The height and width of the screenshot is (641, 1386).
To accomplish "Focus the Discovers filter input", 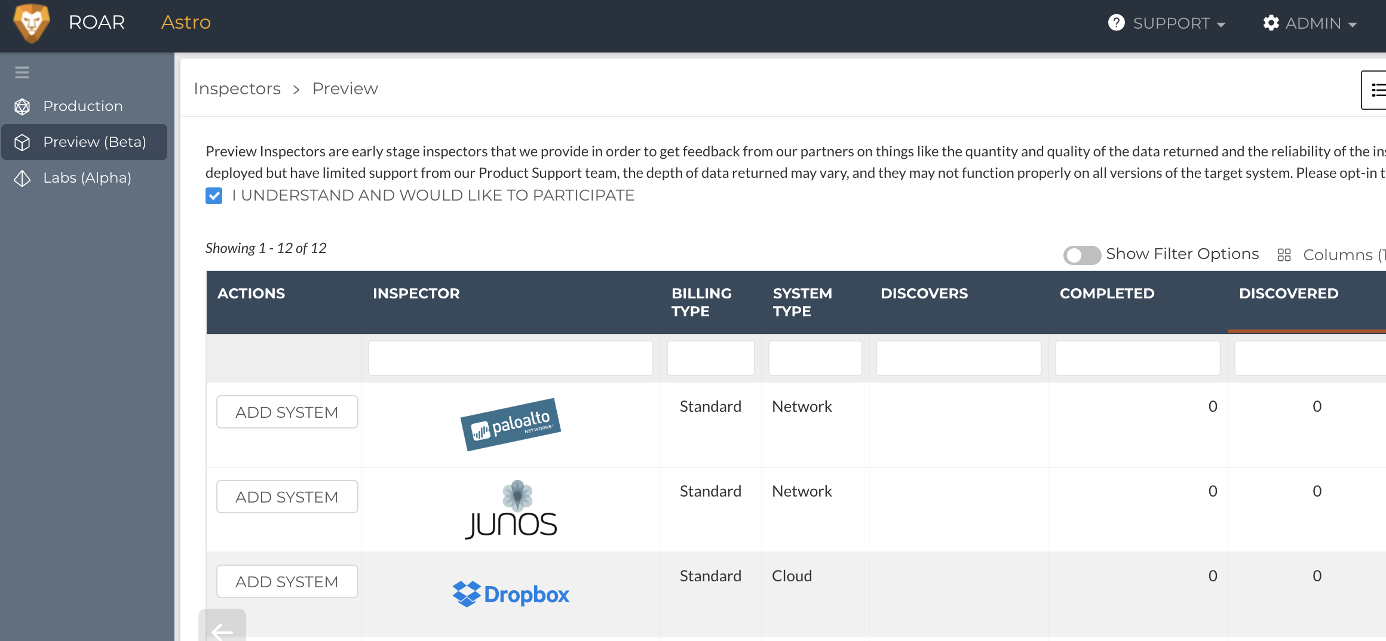I will click(959, 358).
